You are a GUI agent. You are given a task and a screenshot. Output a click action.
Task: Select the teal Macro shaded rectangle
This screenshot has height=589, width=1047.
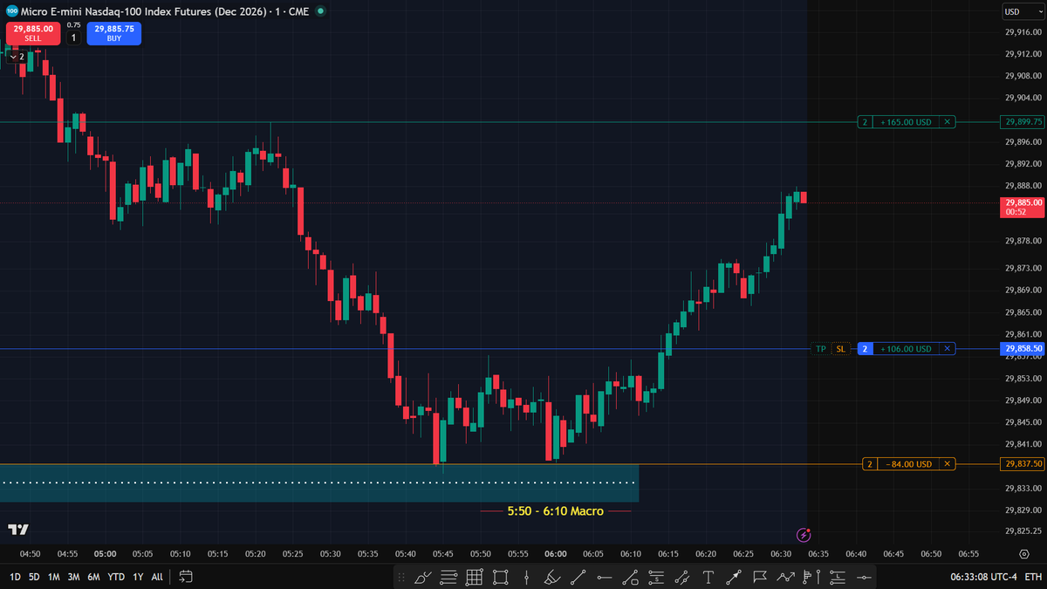click(x=319, y=483)
